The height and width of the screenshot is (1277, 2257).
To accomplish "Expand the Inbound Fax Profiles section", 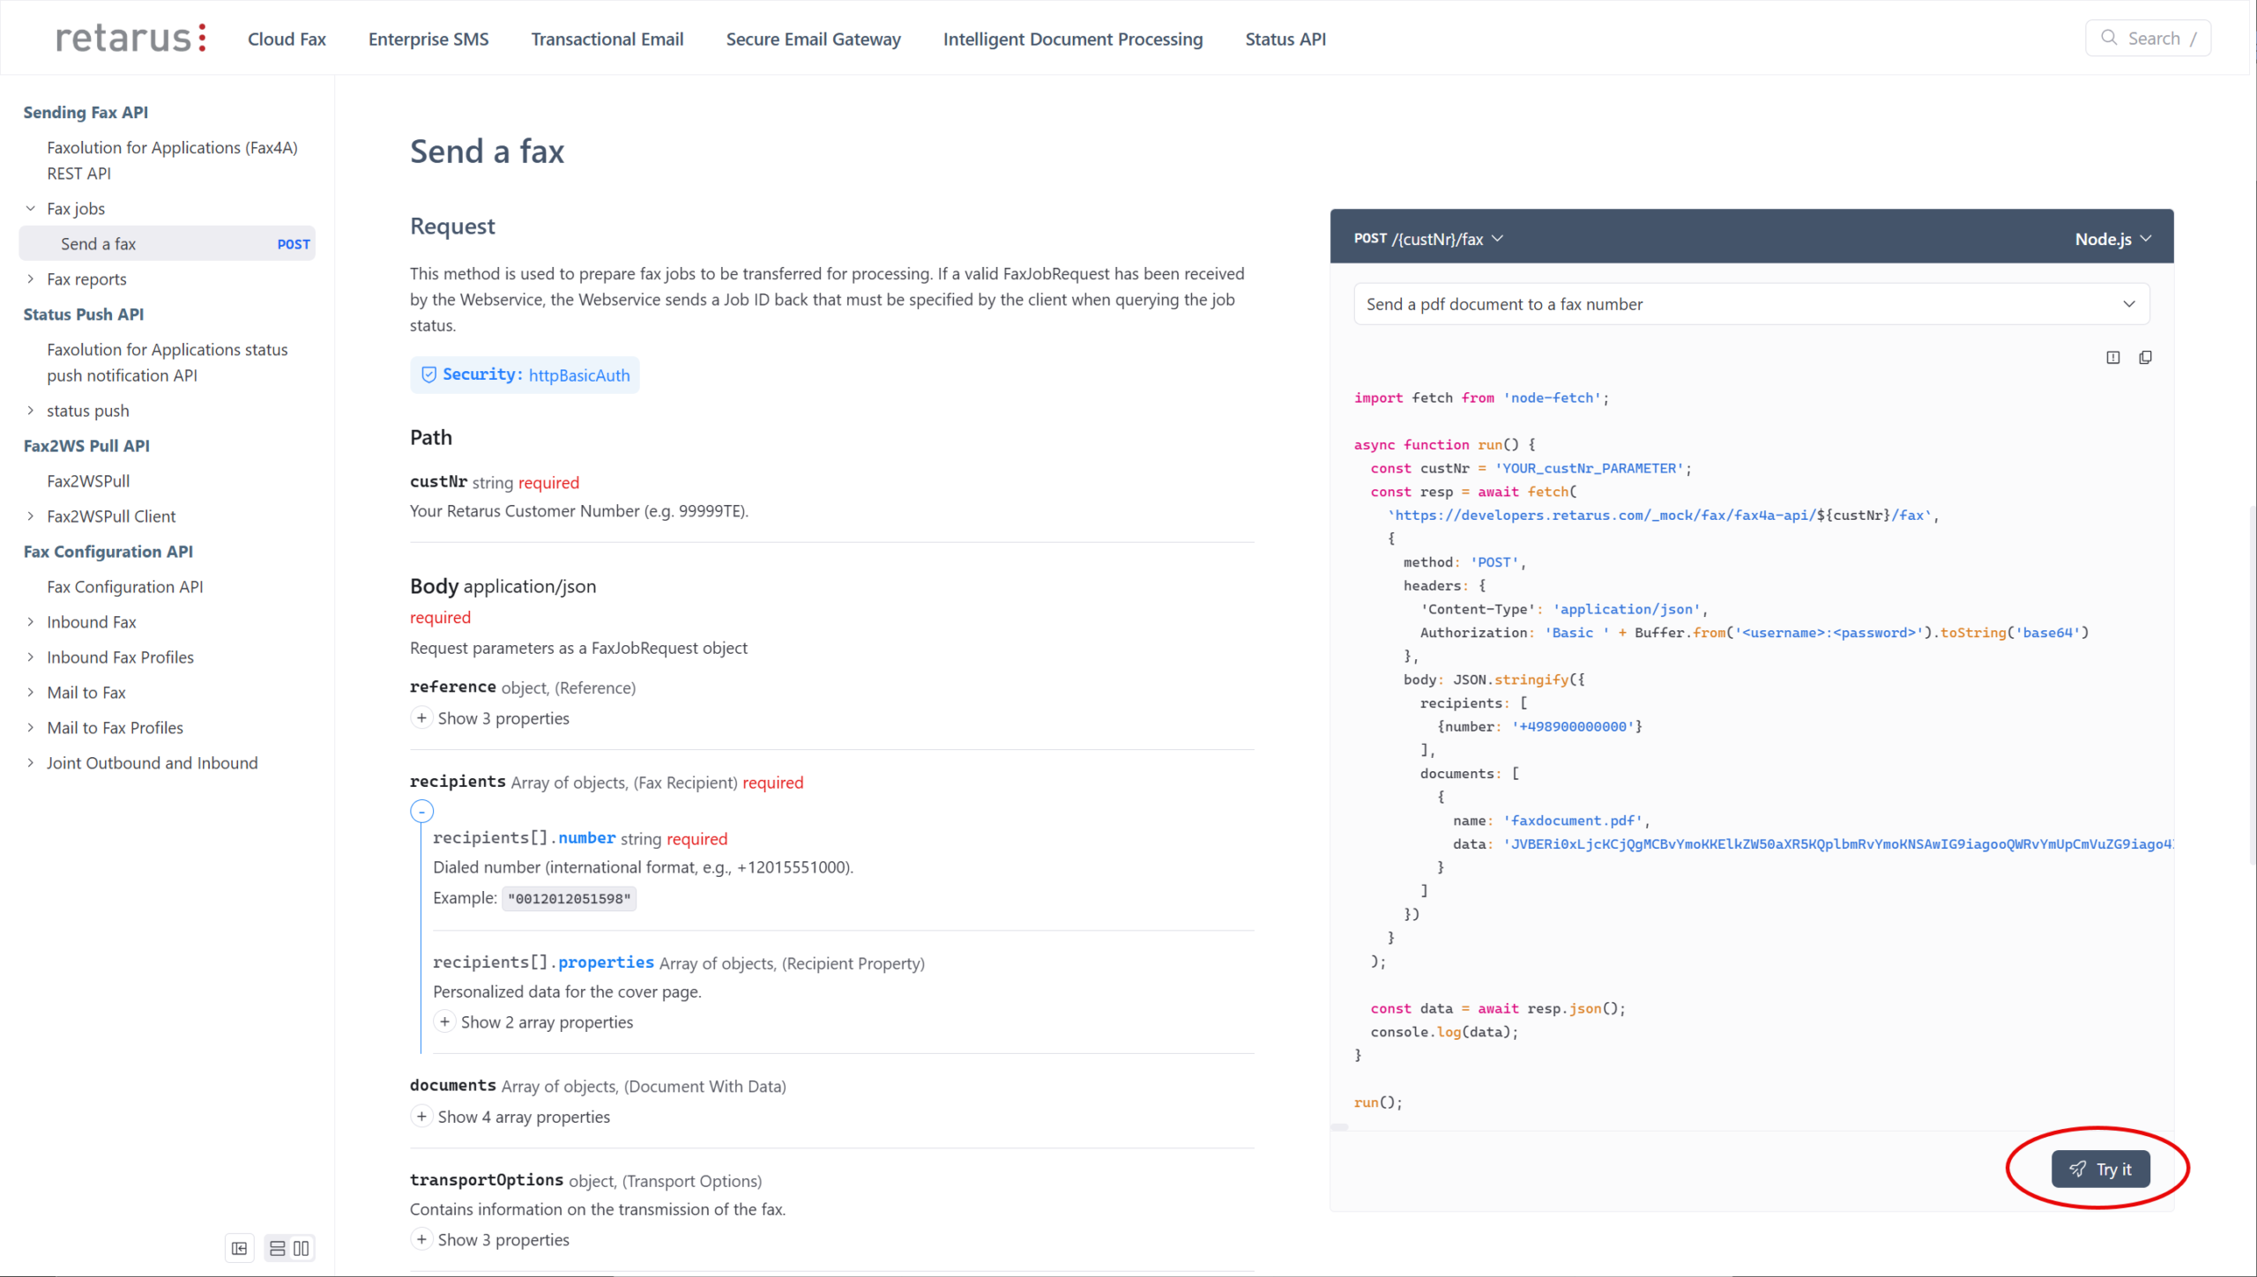I will click(x=31, y=657).
